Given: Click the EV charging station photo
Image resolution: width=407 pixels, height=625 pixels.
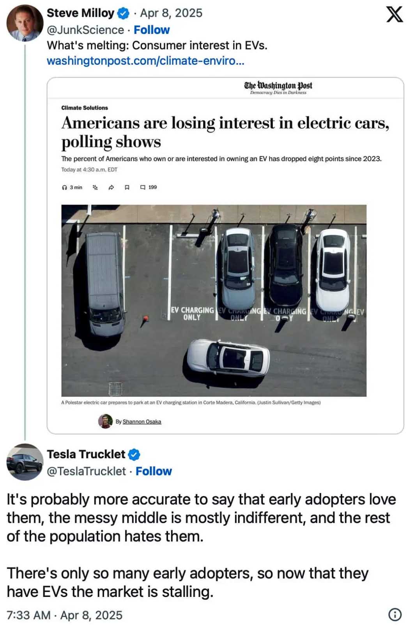Looking at the screenshot, I should point(214,300).
